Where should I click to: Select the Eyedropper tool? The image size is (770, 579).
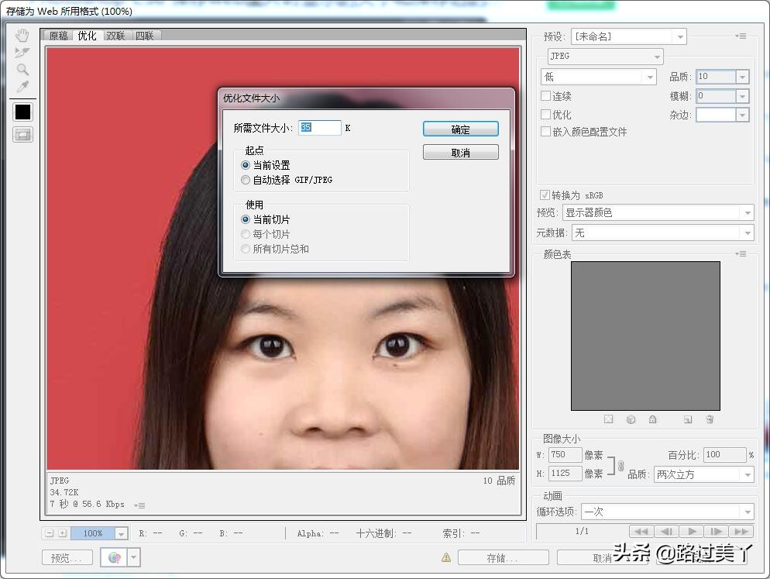[x=22, y=87]
